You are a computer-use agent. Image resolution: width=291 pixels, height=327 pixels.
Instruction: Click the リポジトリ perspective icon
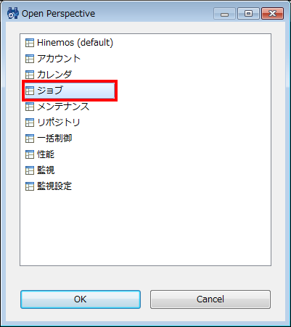click(x=30, y=123)
